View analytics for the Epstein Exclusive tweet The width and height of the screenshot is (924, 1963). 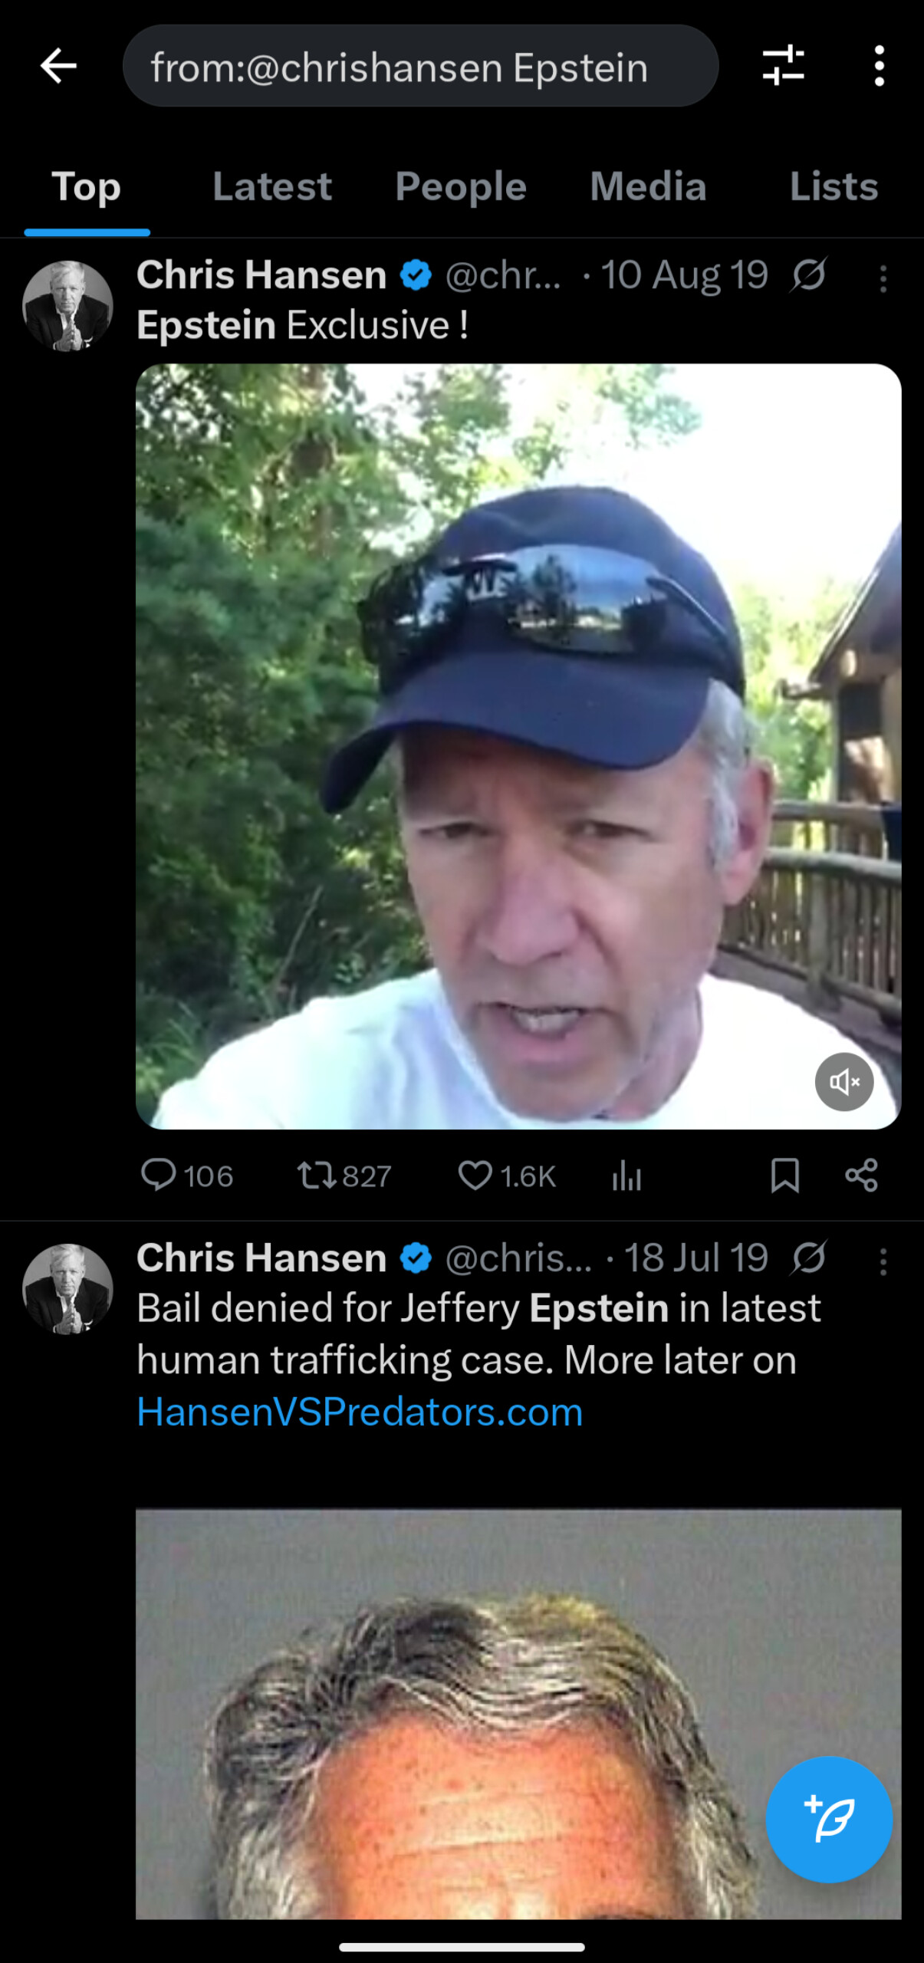(x=626, y=1175)
